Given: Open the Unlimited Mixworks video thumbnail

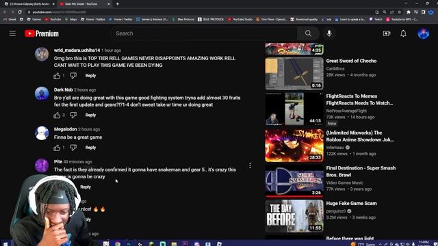Looking at the screenshot, I should coord(294,145).
